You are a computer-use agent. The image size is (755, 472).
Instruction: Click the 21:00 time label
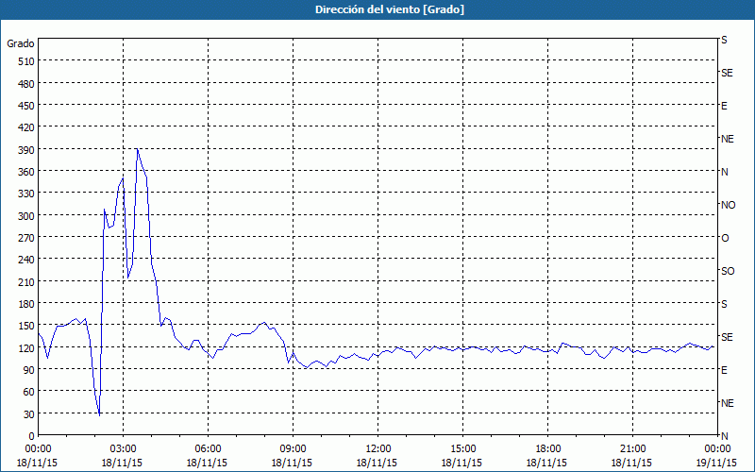632,449
